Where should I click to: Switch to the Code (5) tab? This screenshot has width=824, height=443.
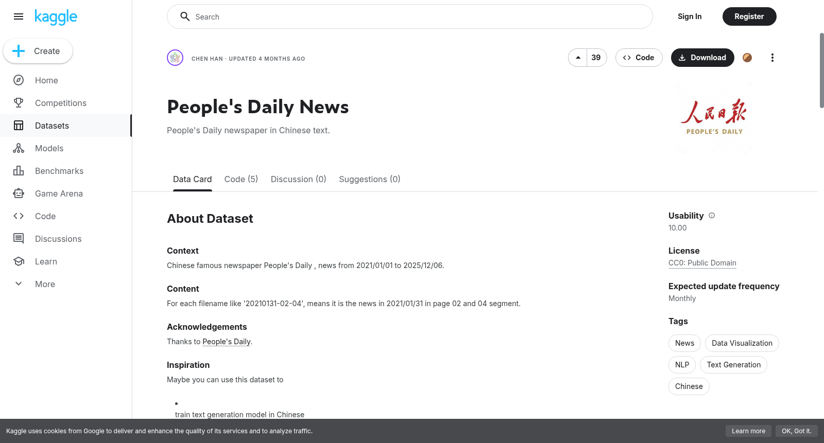click(241, 179)
